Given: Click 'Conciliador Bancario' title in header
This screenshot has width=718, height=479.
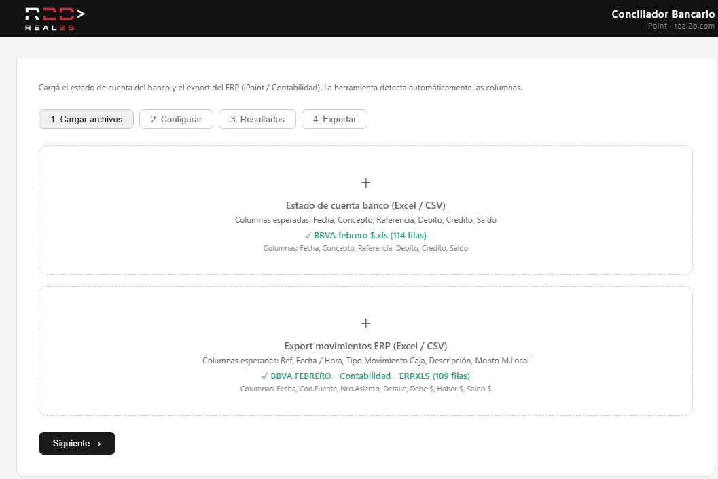Looking at the screenshot, I should pyautogui.click(x=663, y=14).
